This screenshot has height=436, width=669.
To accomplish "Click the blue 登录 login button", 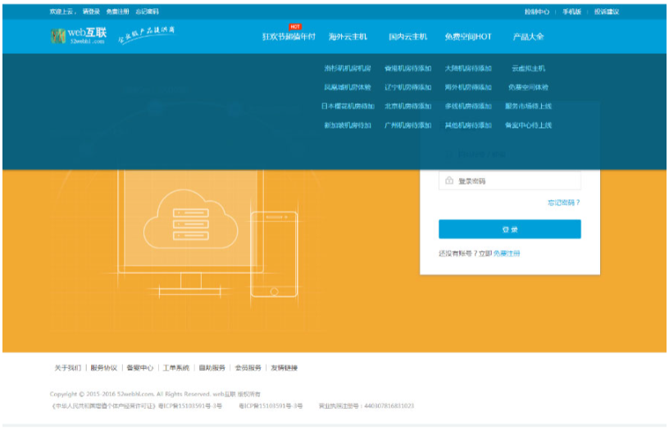I will tap(509, 229).
